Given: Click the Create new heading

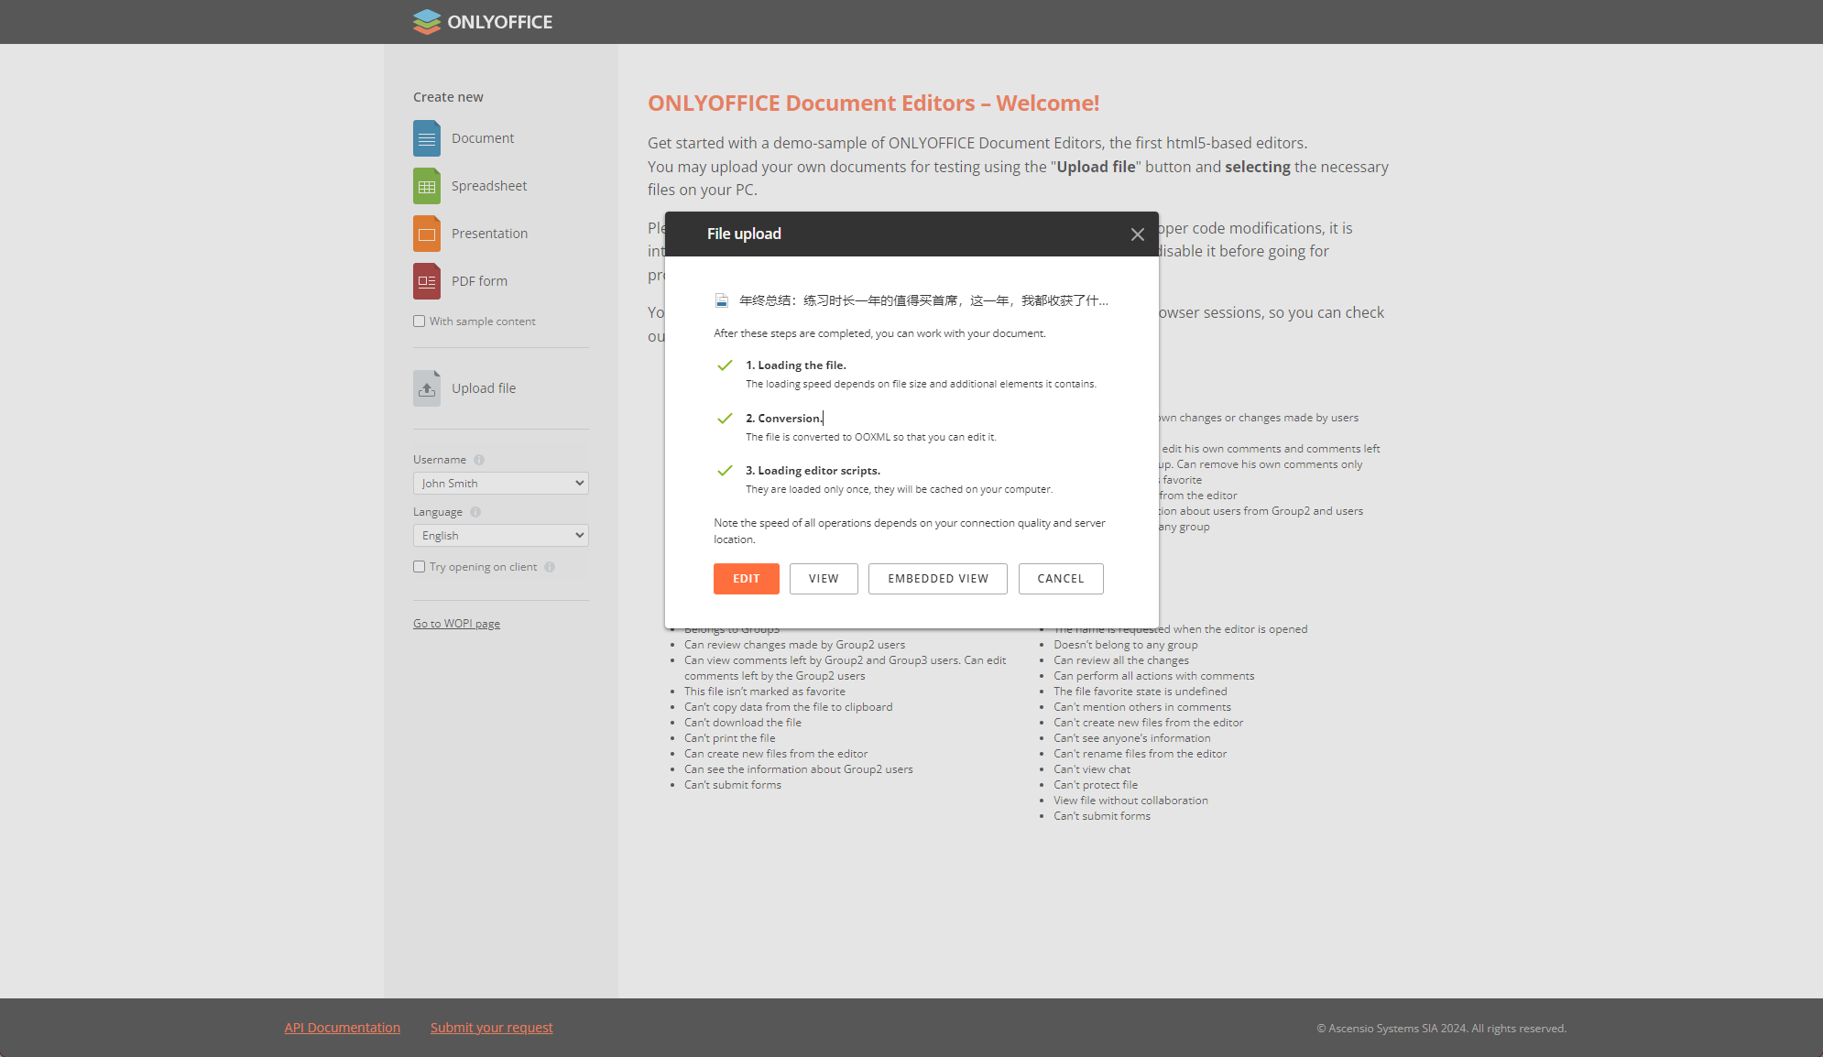Looking at the screenshot, I should [448, 97].
